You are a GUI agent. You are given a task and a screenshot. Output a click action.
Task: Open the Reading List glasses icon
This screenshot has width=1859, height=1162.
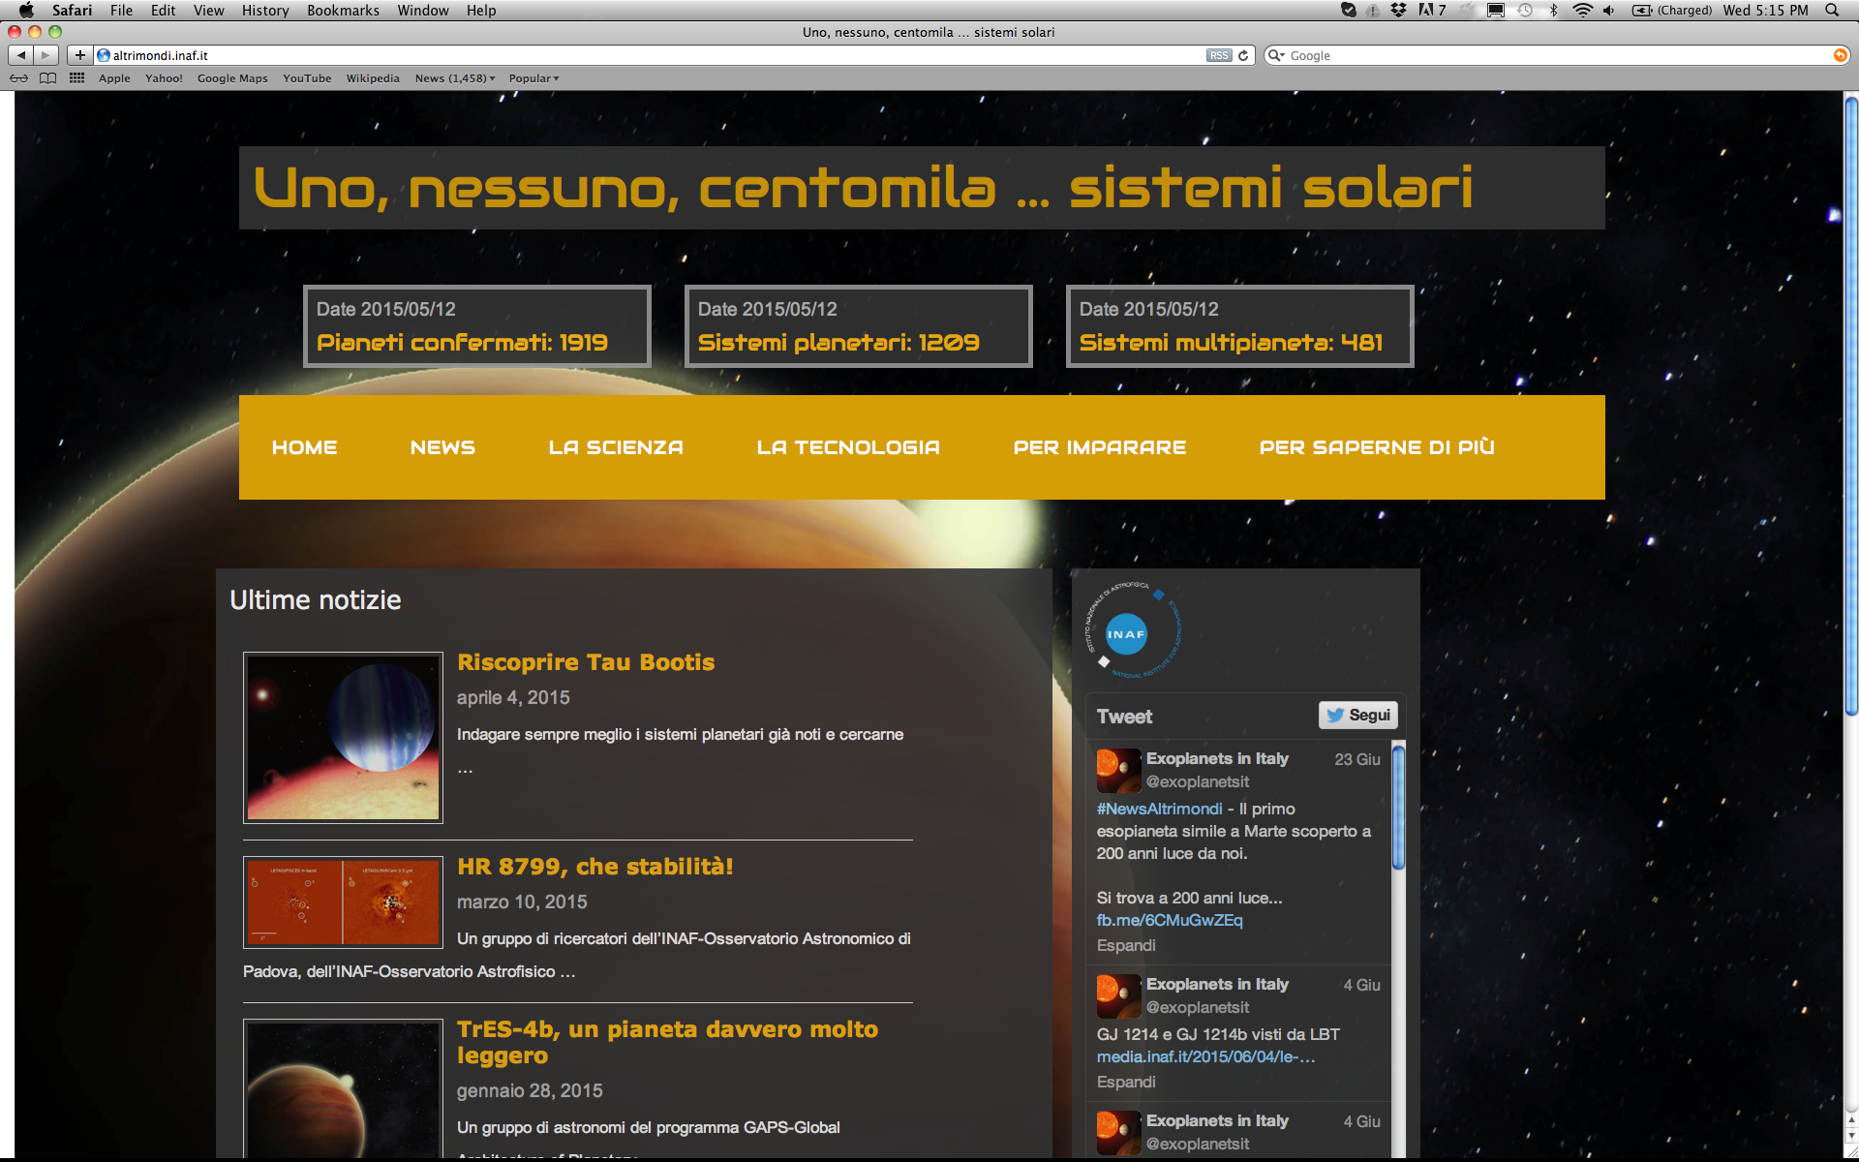19,78
